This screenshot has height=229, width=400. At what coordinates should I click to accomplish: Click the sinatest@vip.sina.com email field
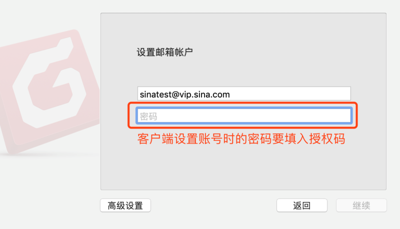click(244, 93)
